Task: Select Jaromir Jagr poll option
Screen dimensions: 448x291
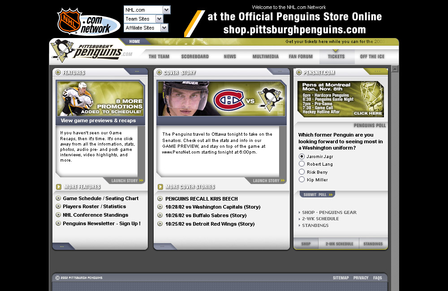Action: point(302,157)
